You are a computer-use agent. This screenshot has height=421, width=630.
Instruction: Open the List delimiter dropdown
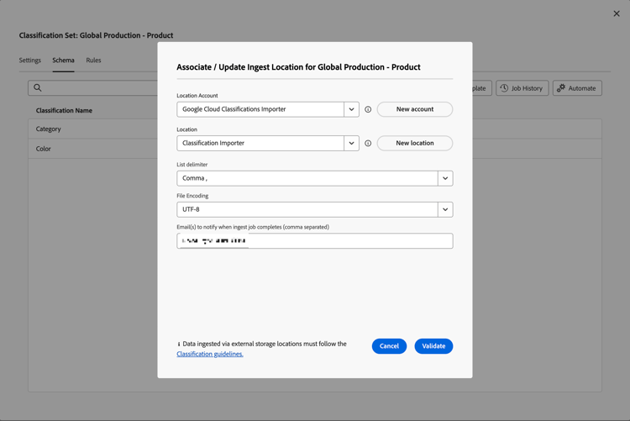point(445,178)
